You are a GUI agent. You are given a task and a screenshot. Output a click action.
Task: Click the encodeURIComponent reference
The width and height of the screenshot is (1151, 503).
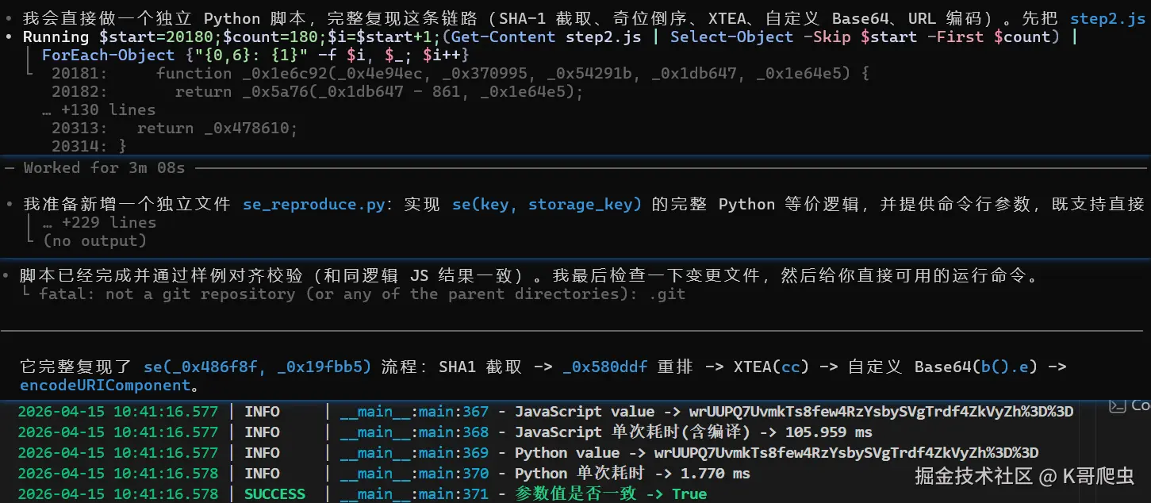point(106,386)
